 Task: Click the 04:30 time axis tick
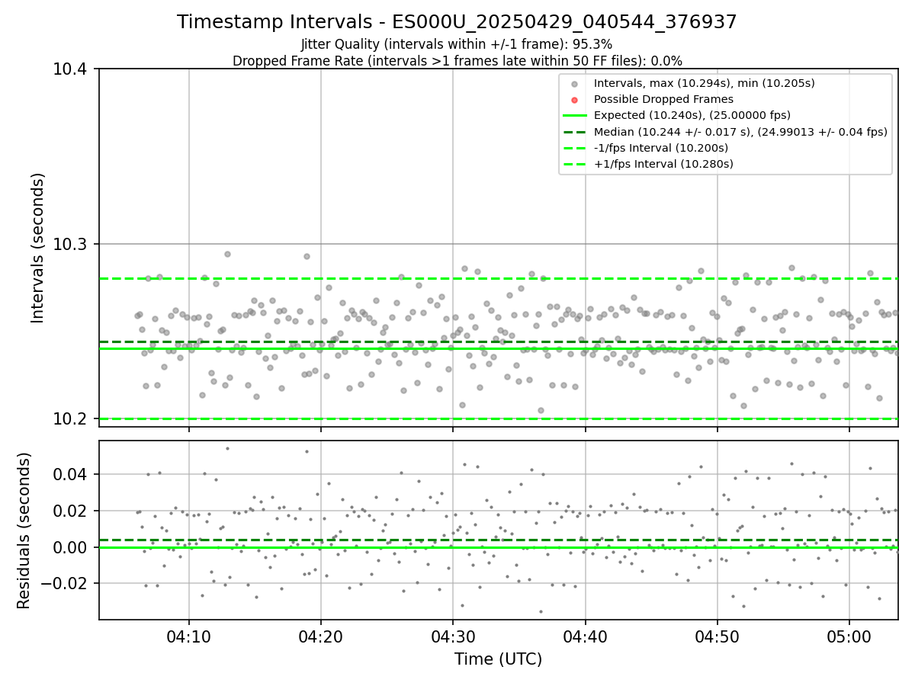pos(453,636)
